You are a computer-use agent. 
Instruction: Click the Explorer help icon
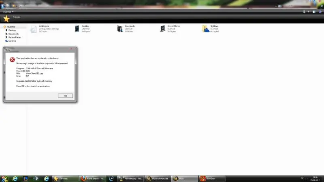pos(320,12)
